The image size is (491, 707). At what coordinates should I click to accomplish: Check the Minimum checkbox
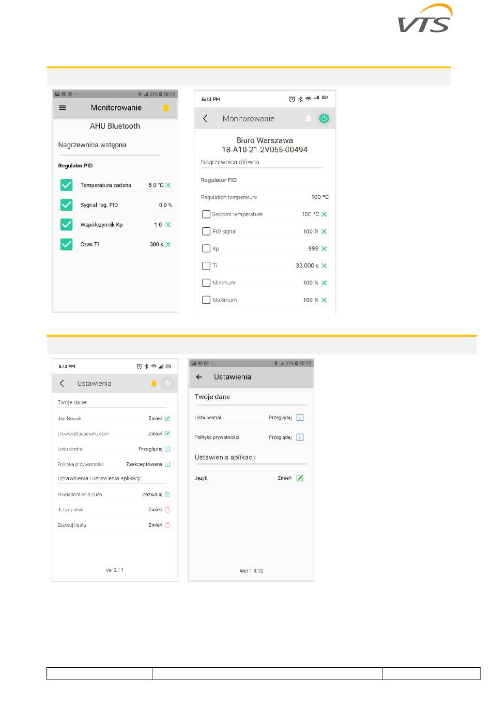tap(206, 282)
